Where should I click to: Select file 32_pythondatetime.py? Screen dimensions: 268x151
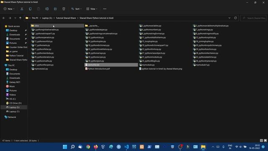(x=206, y=57)
